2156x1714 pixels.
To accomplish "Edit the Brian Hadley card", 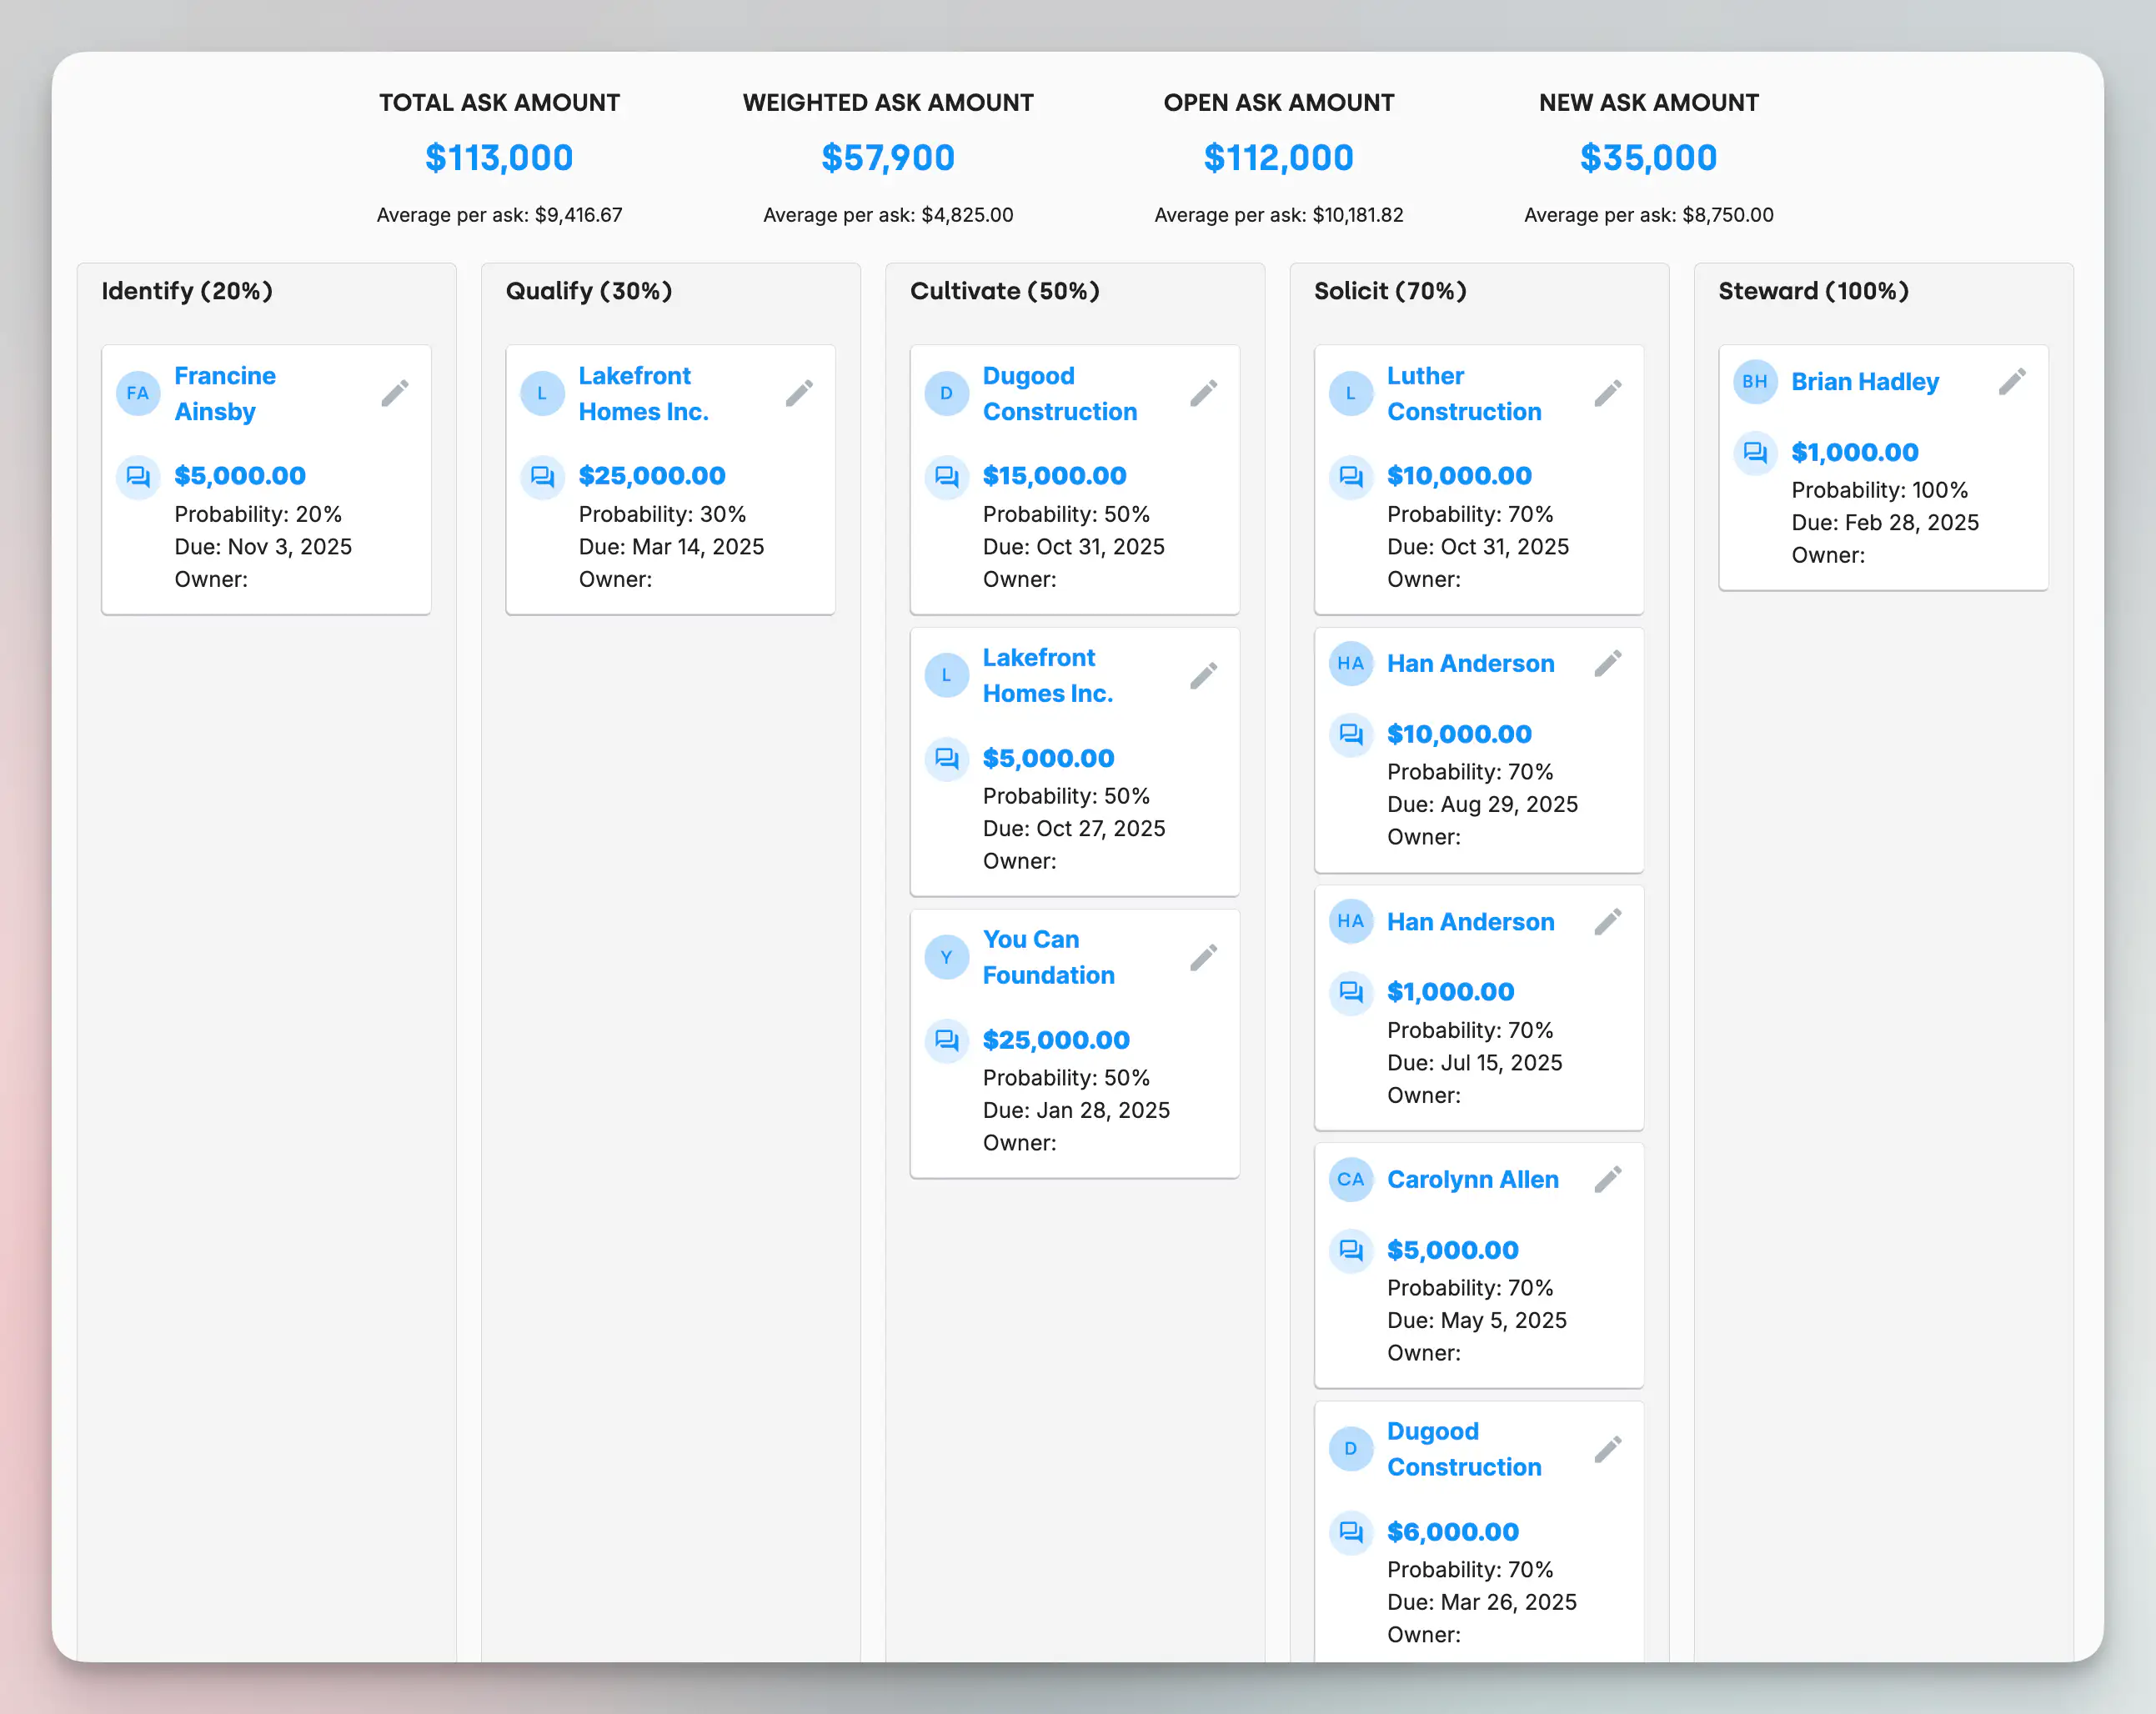I will (x=2012, y=381).
